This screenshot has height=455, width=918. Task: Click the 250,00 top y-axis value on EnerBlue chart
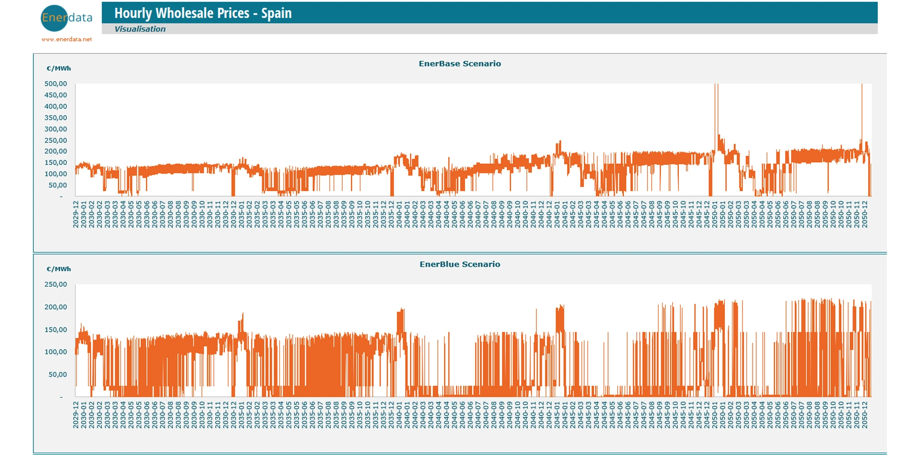pos(55,284)
